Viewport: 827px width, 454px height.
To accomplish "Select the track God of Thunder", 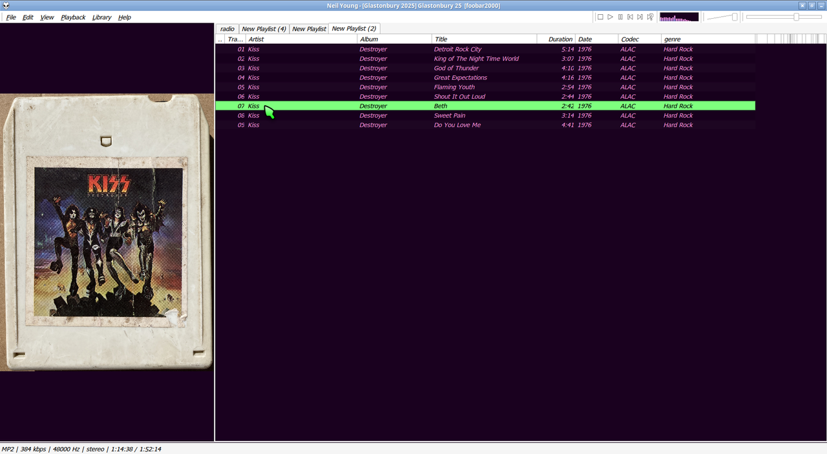I will click(485, 68).
